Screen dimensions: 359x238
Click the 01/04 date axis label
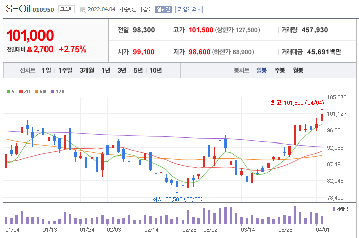[12, 230]
